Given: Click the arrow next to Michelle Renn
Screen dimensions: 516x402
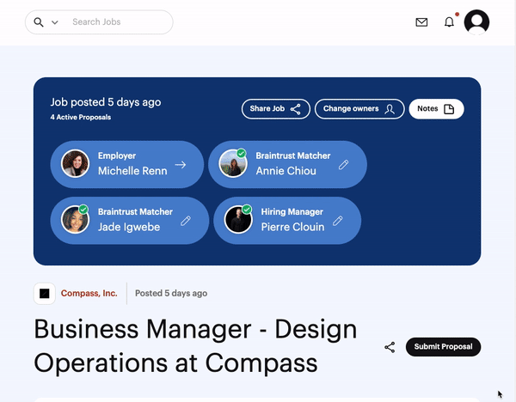Looking at the screenshot, I should pyautogui.click(x=181, y=164).
